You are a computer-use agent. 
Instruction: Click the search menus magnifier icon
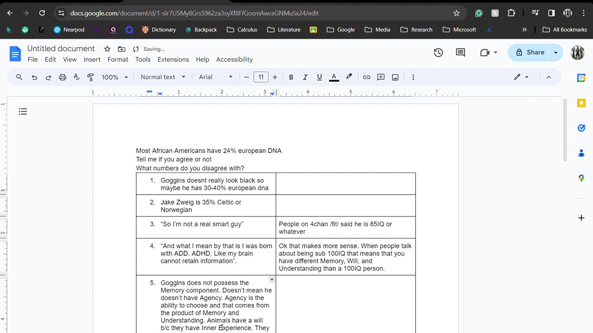[x=19, y=77]
